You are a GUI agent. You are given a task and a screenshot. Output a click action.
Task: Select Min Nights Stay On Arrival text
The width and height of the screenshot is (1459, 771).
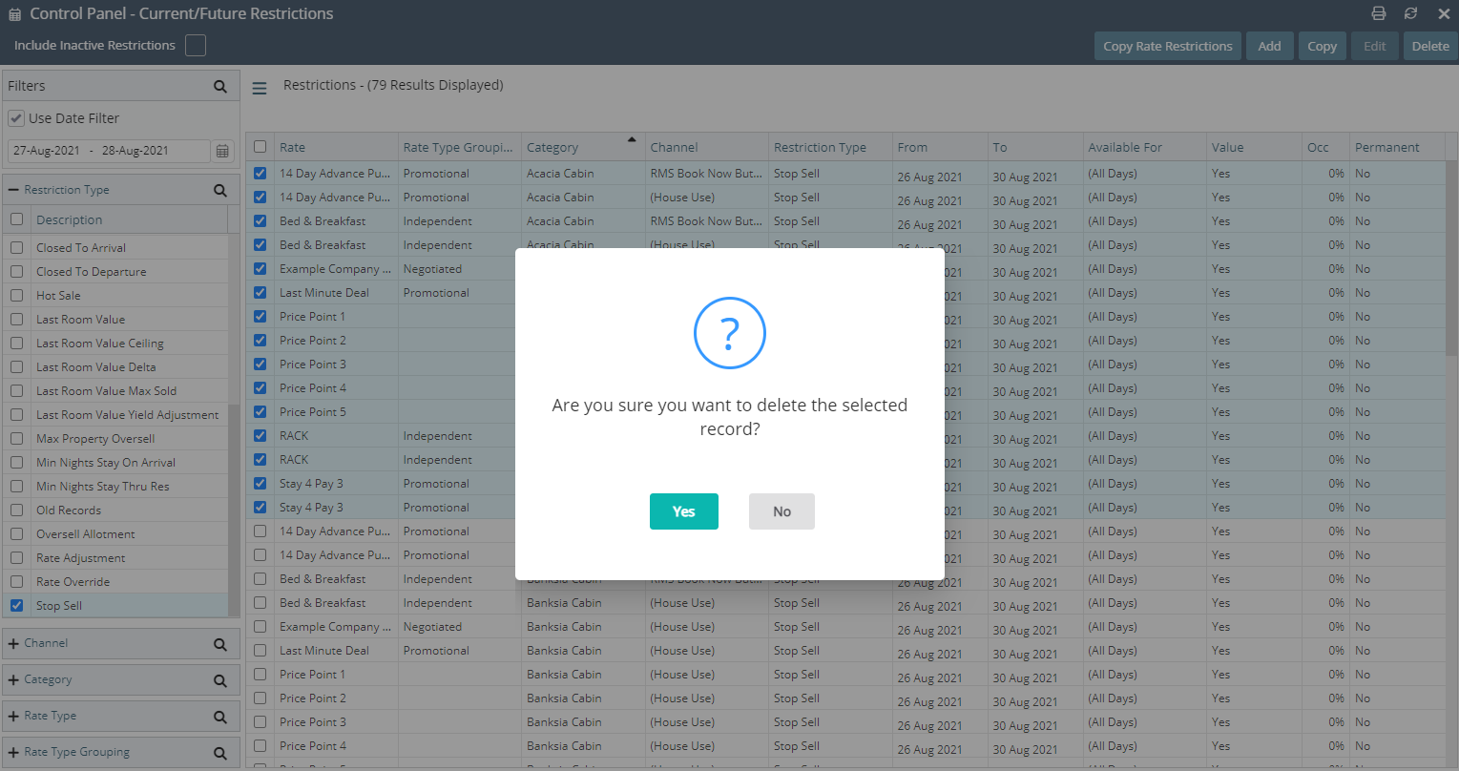click(106, 462)
